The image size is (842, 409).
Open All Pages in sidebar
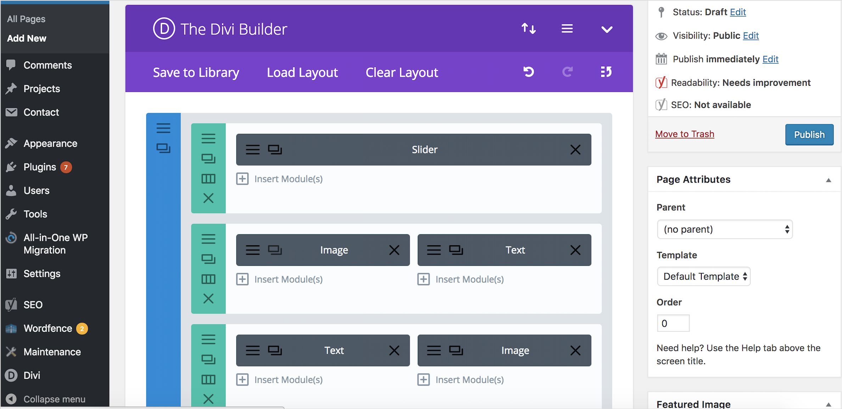(26, 19)
